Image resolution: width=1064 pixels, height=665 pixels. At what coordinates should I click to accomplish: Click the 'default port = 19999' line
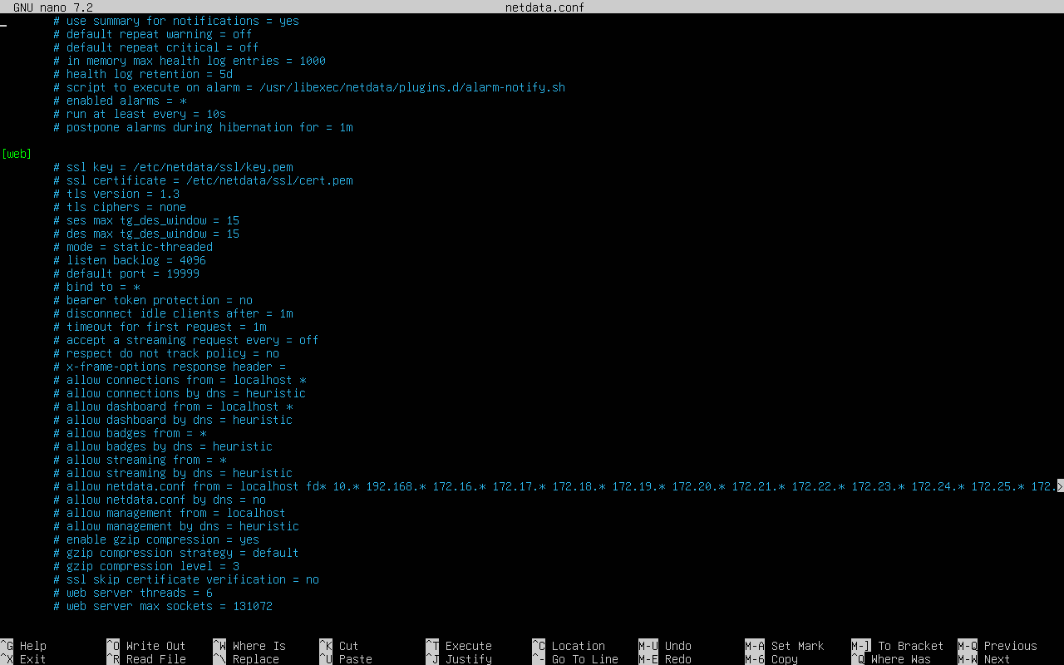coord(126,273)
